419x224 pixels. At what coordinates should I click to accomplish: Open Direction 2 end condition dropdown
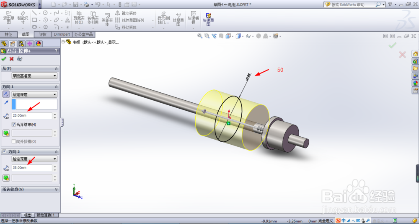(x=34, y=159)
